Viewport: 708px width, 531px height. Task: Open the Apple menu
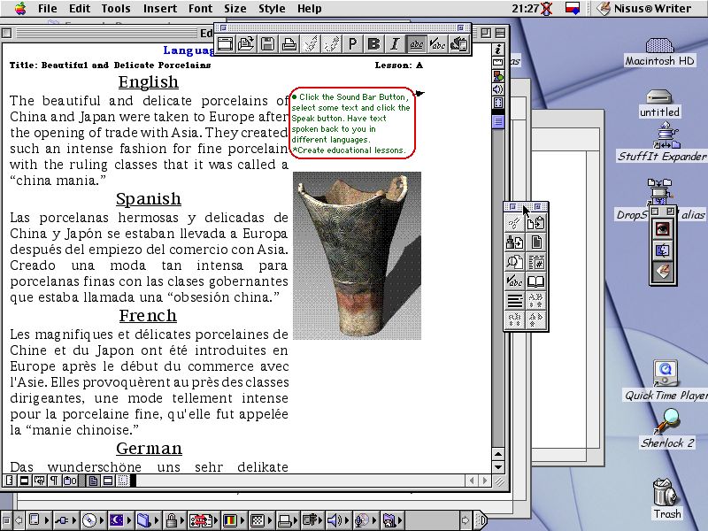19,8
